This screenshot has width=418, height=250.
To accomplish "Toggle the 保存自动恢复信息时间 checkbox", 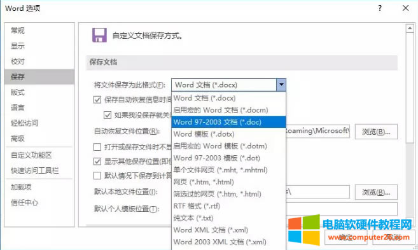I will [x=97, y=100].
